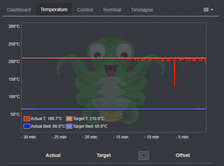224x166 pixels.
Task: Click the caret beside the hamburger icon
Action: (212, 10)
